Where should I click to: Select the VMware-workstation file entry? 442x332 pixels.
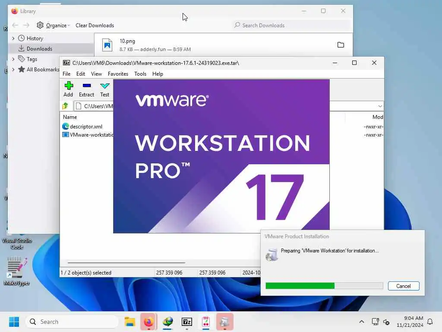coord(87,135)
